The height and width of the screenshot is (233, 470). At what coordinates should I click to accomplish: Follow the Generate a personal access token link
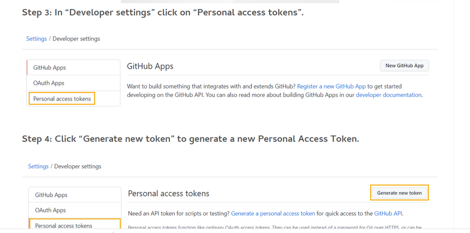[273, 213]
